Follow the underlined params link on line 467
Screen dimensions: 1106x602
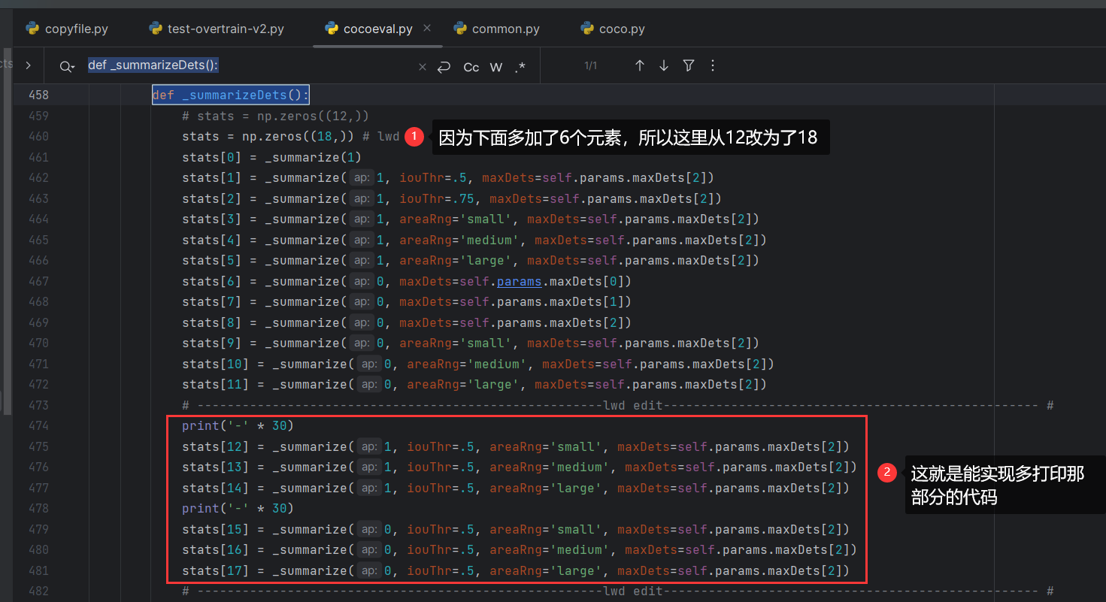pos(520,282)
